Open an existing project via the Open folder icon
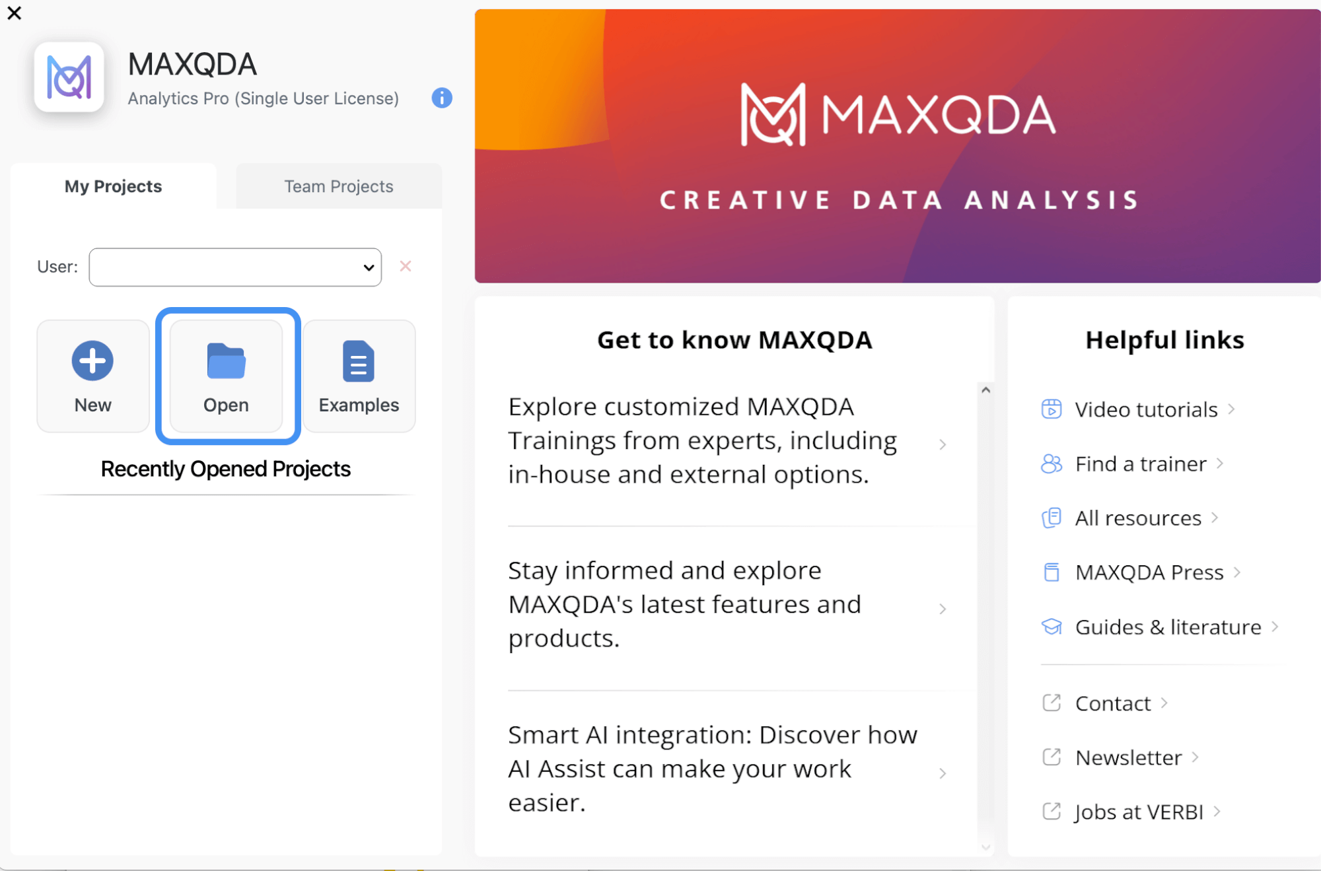Screen dimensions: 1321x871 coord(225,361)
